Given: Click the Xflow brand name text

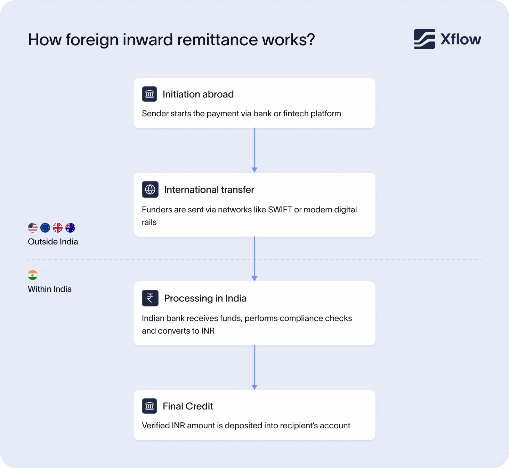Looking at the screenshot, I should pos(461,39).
